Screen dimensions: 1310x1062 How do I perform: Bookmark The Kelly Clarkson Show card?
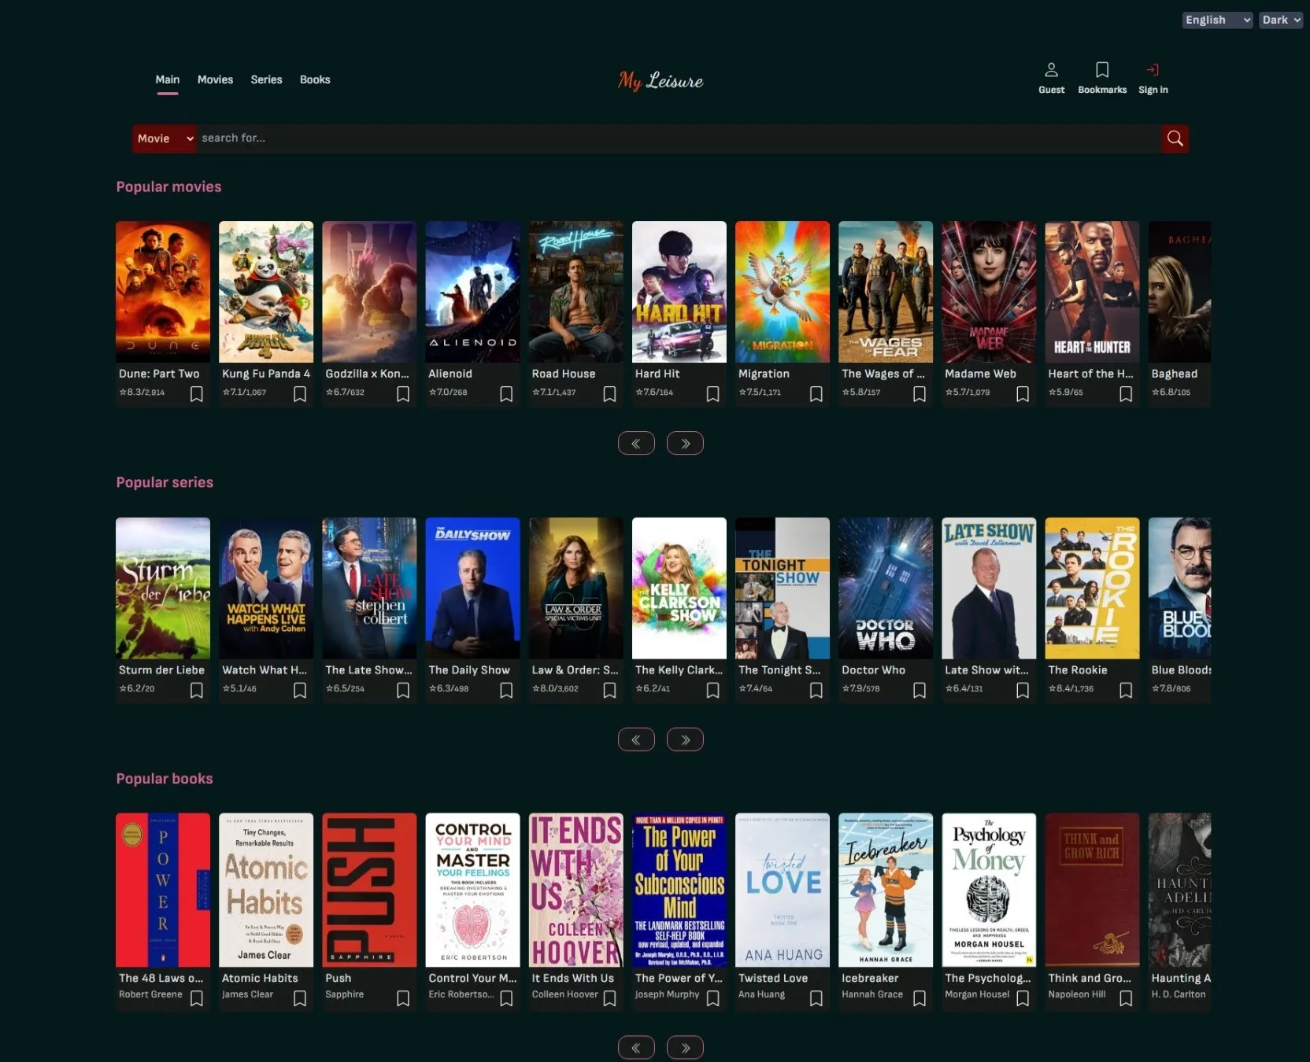click(x=712, y=690)
